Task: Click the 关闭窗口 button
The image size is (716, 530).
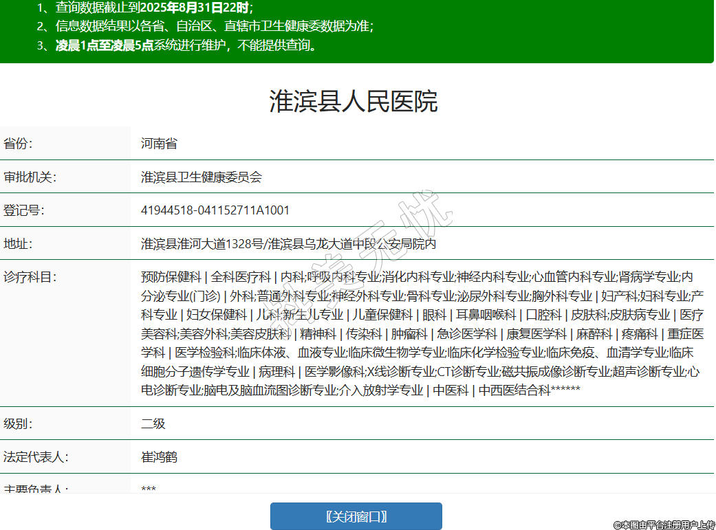Action: (356, 516)
